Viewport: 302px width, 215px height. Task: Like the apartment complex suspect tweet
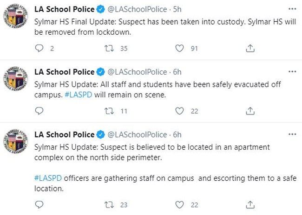coord(179,205)
